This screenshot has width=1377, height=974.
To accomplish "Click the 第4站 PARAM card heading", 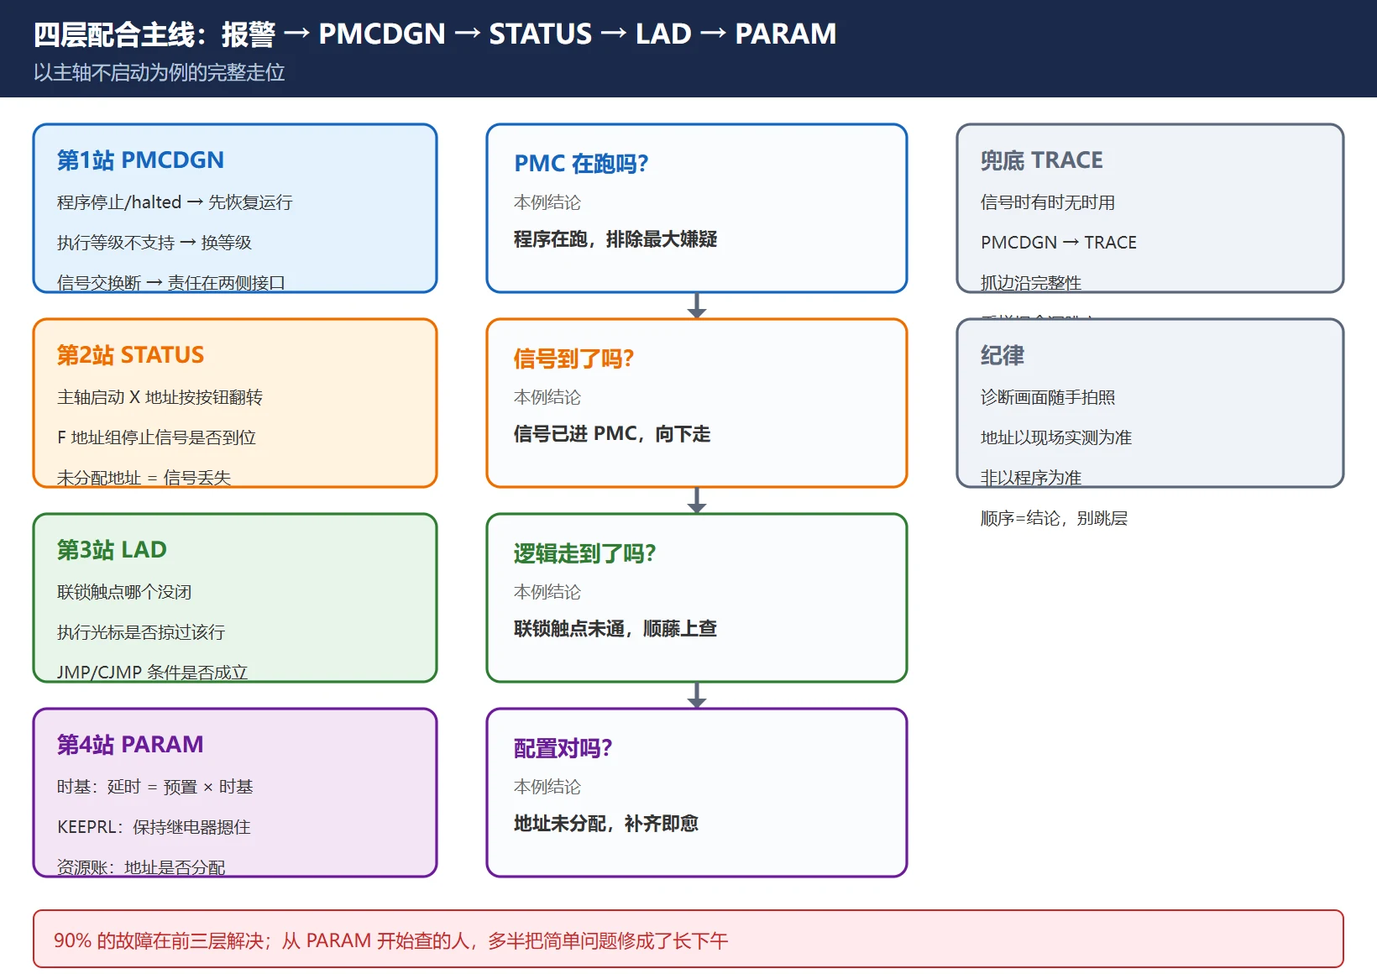I will pos(130,745).
